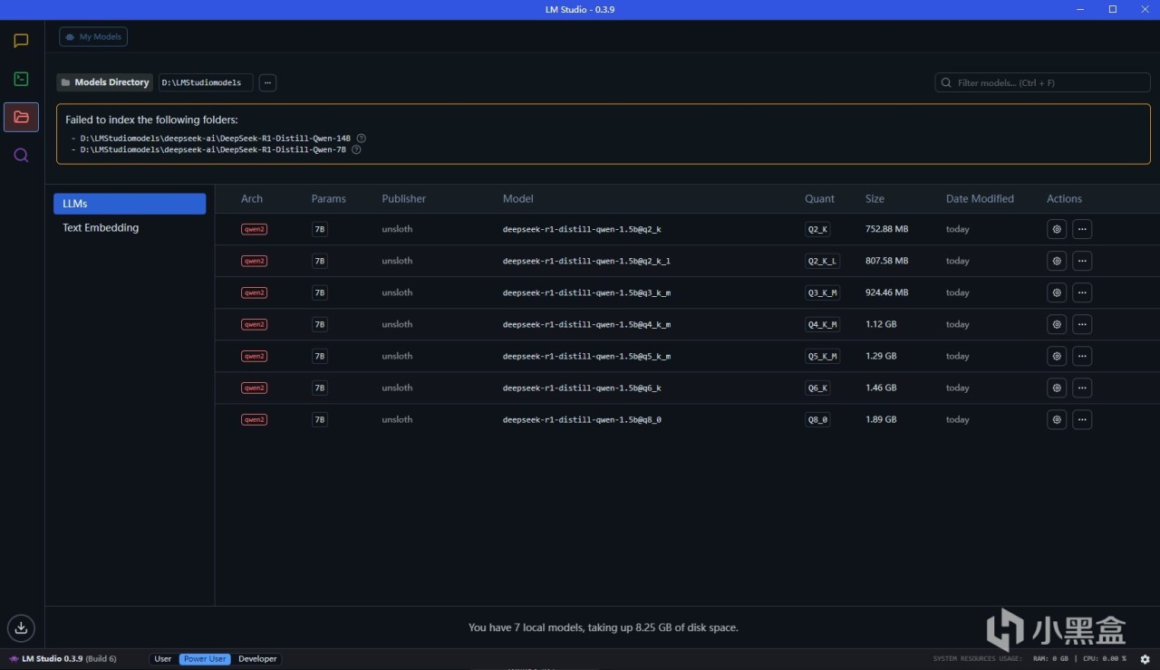Open settings gear for q8_0 model
This screenshot has height=670, width=1160.
(x=1057, y=419)
